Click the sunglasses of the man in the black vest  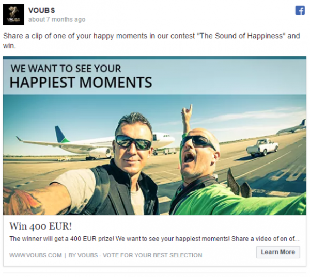pyautogui.click(x=133, y=142)
